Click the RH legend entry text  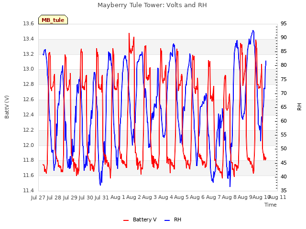pos(177,219)
